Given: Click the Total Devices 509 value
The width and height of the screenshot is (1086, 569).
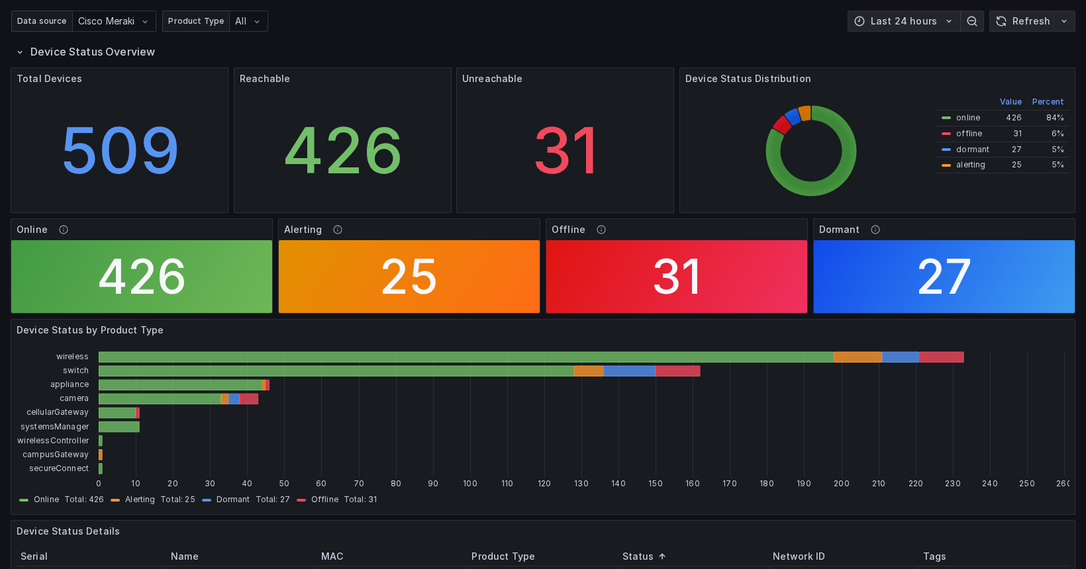Looking at the screenshot, I should click(x=120, y=151).
